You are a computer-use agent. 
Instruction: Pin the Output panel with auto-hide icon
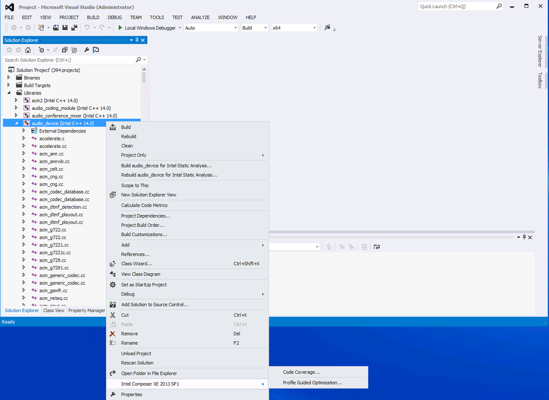coord(524,237)
